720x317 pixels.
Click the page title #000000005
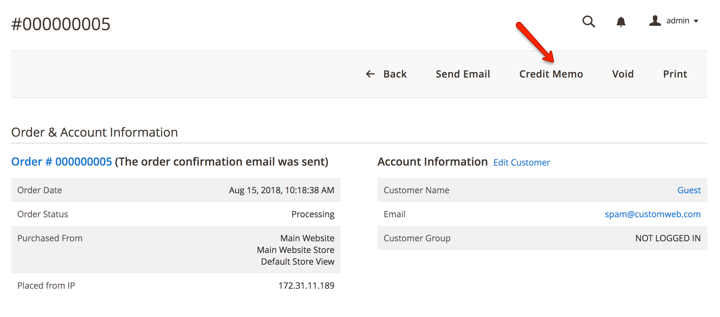(60, 23)
